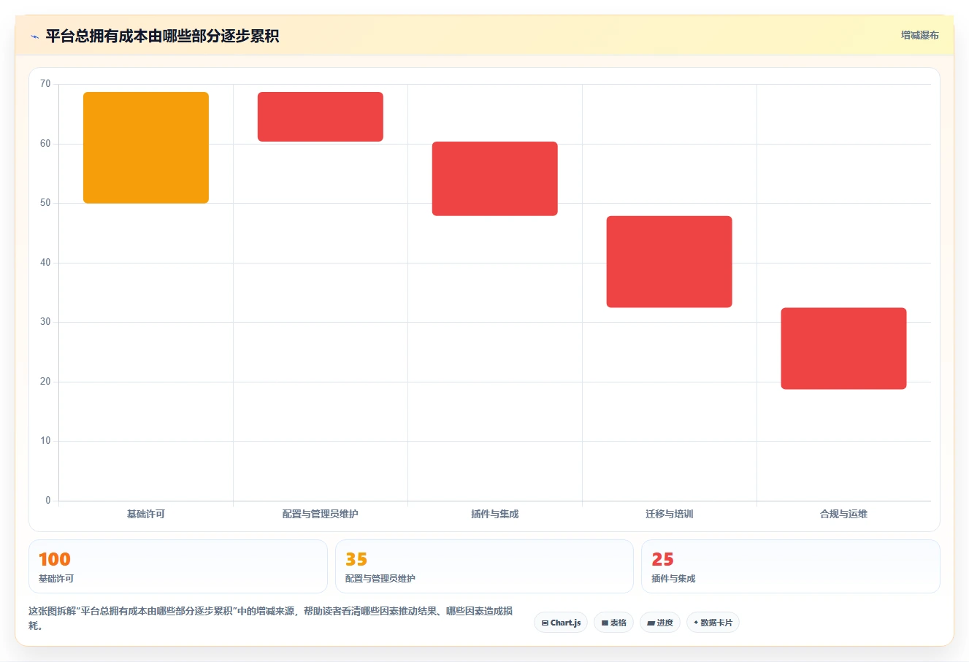Open the 100 基础许可 data card

[178, 566]
